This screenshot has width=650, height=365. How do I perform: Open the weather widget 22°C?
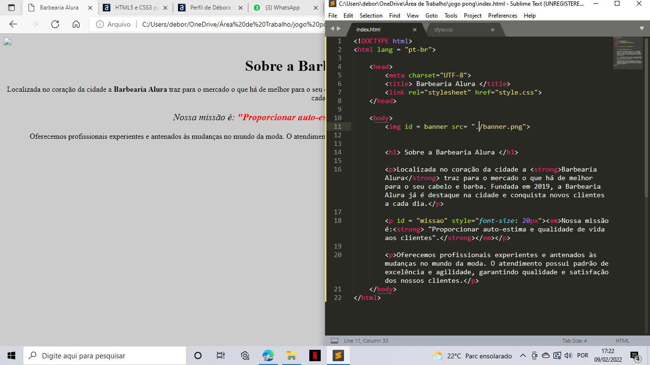click(x=472, y=355)
